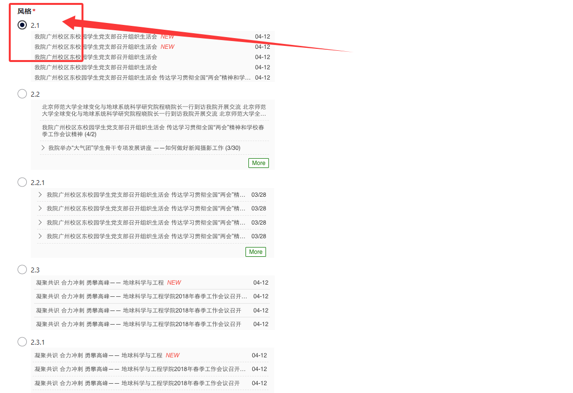
Task: Click the 风格 field label
Action: (x=24, y=11)
